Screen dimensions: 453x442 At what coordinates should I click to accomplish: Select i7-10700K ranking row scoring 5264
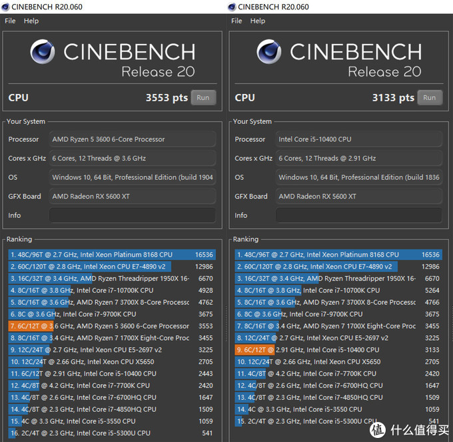338,290
